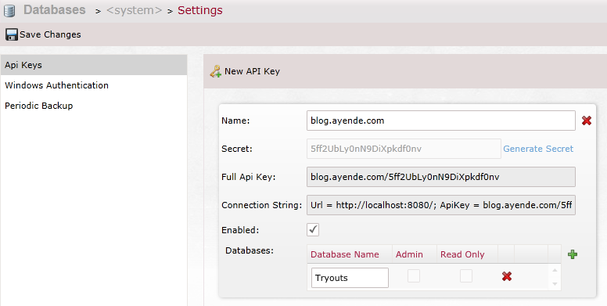607x306 pixels.
Task: Go to the Databases breadcrumb
Action: (55, 9)
